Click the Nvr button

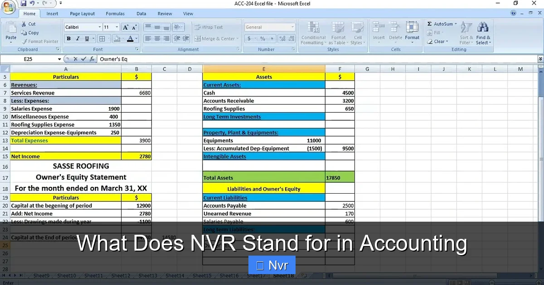tap(272, 265)
